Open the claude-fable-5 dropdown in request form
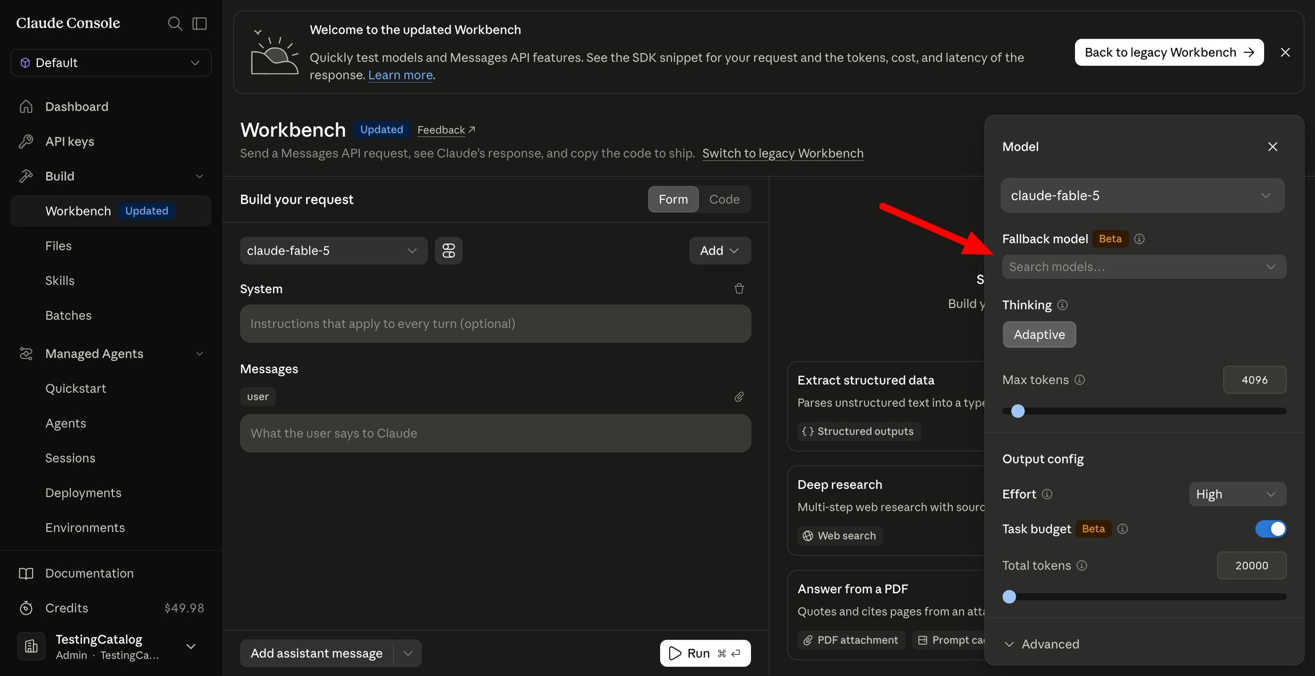1315x676 pixels. click(x=333, y=251)
